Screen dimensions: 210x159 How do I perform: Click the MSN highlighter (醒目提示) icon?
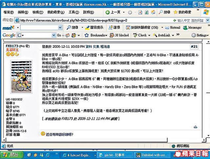coord(87,28)
